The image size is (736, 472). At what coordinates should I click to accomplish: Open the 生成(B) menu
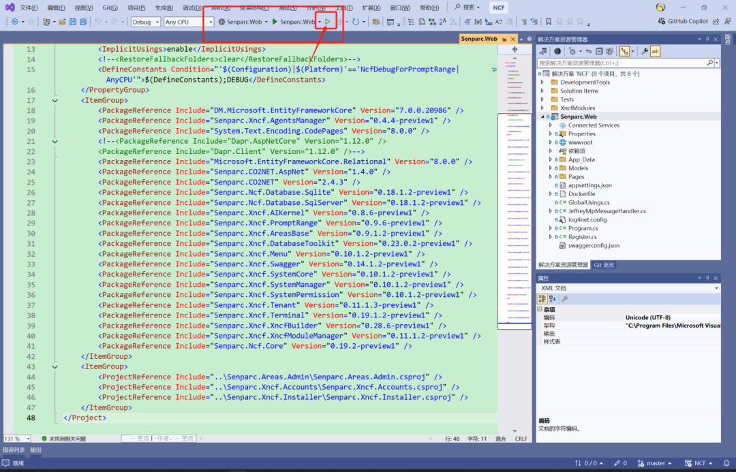point(164,7)
